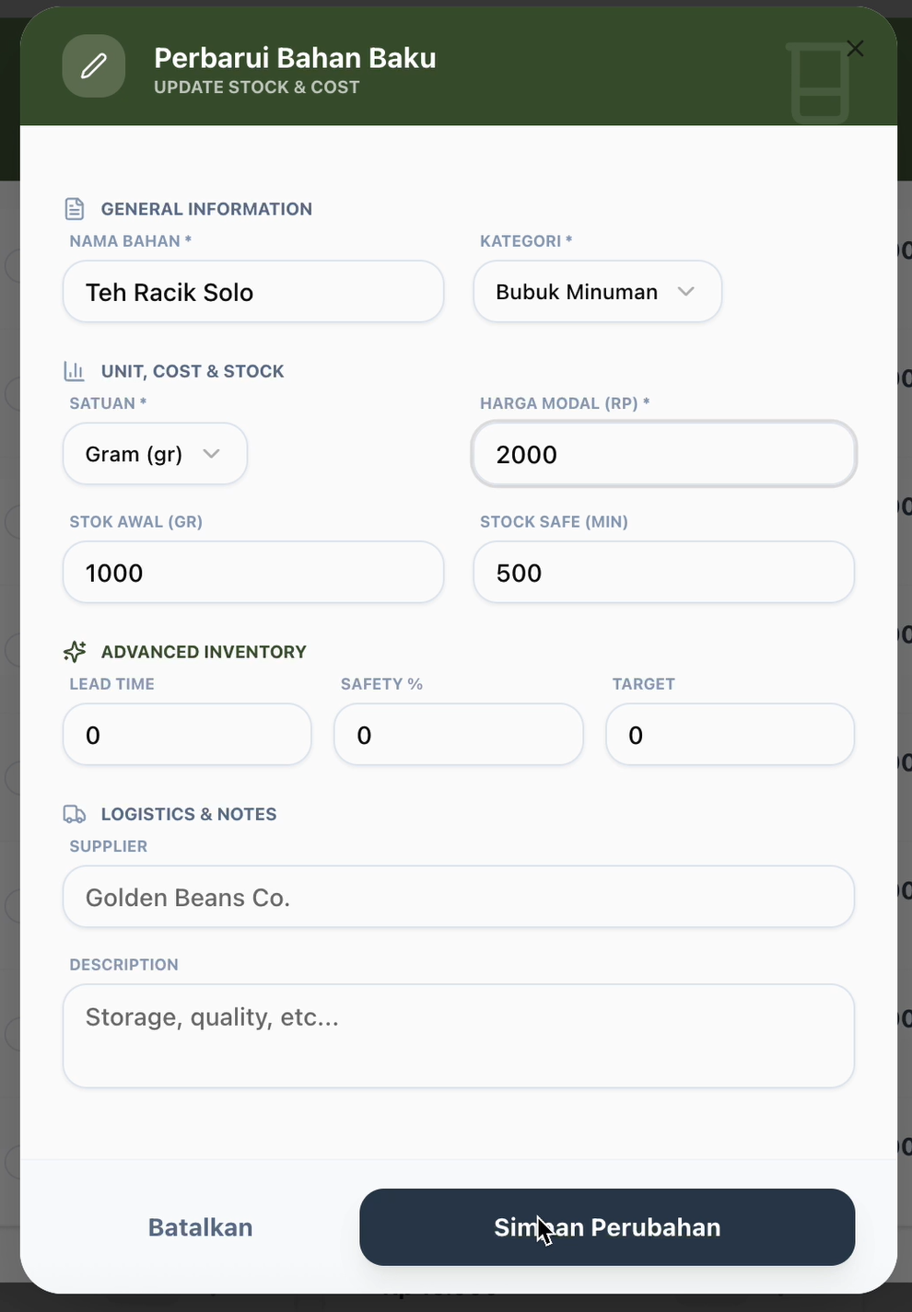Click the Harga Modal price field
Screen dimensions: 912x1312
[663, 454]
